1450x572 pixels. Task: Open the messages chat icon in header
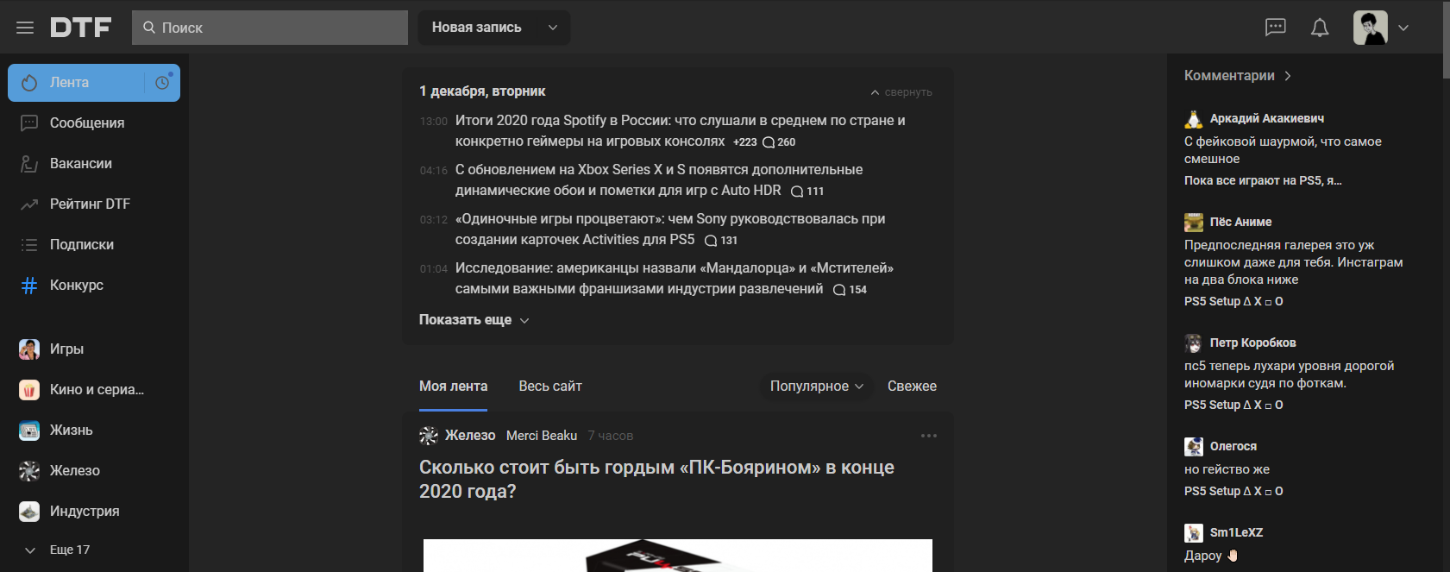pyautogui.click(x=1275, y=28)
